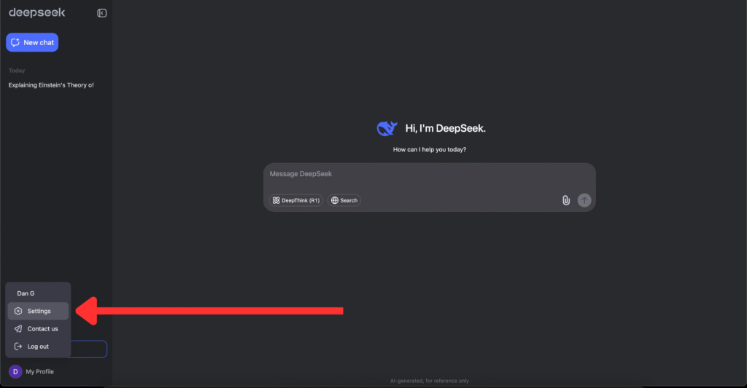Choose Log out in profile menu
The width and height of the screenshot is (747, 388).
coord(38,347)
